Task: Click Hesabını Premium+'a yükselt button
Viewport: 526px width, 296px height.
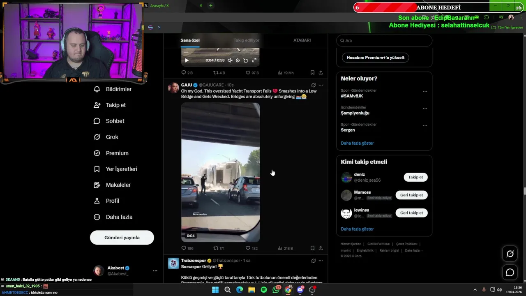Action: [x=375, y=58]
